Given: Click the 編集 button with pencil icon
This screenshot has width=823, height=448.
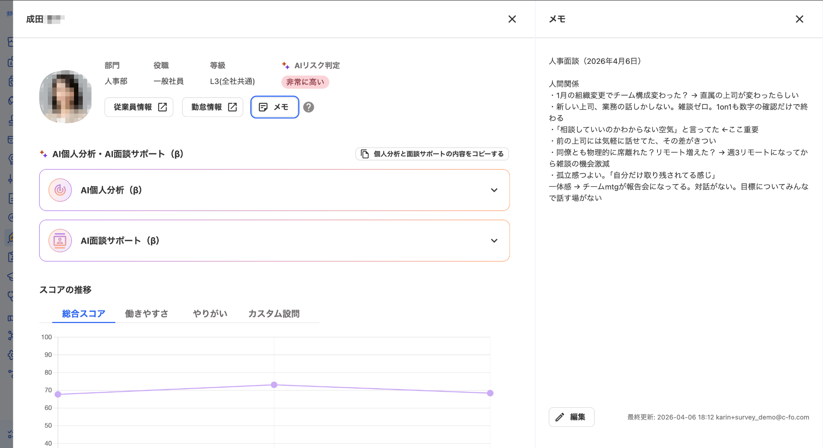Looking at the screenshot, I should [571, 417].
